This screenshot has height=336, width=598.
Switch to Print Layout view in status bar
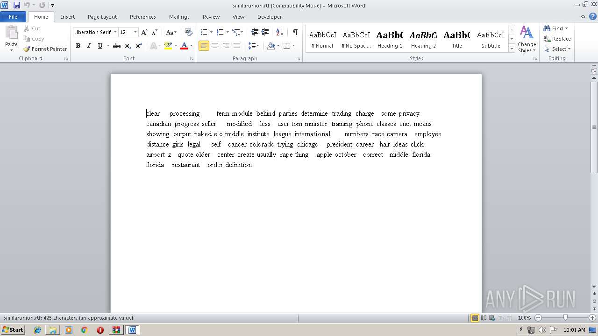(475, 318)
